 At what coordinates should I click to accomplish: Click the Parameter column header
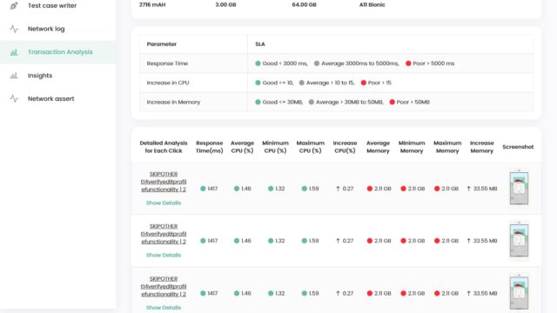tap(162, 44)
